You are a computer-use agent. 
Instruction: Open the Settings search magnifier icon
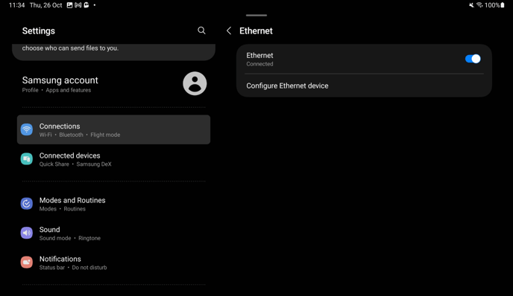click(201, 30)
